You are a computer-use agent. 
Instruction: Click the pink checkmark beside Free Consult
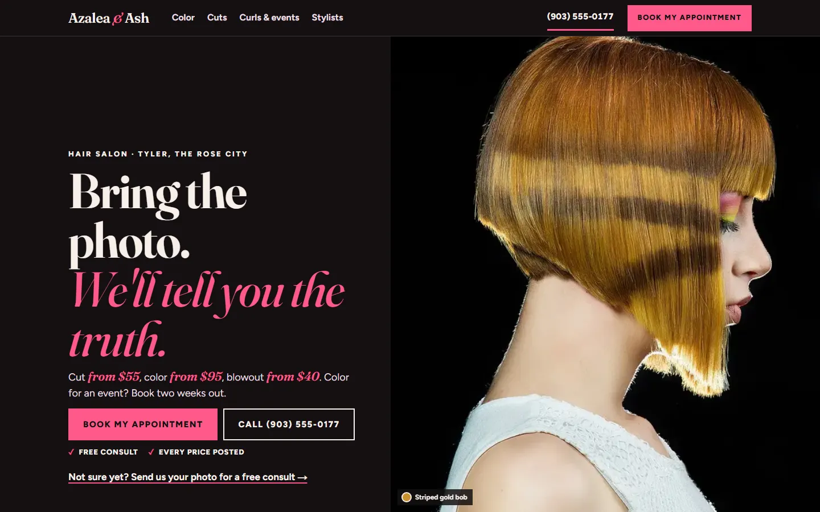click(71, 452)
